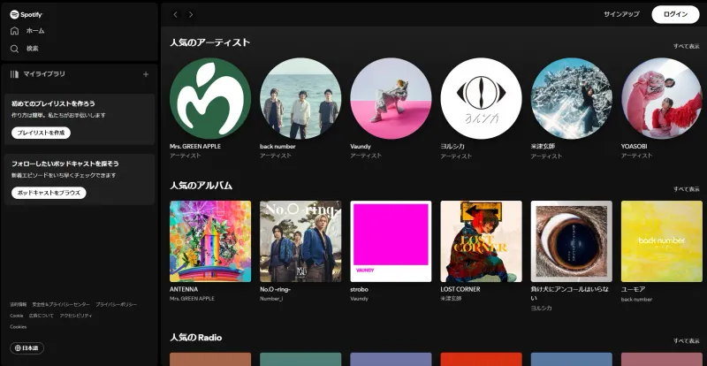
Task: Click back number under ユーモア album
Action: (x=636, y=299)
